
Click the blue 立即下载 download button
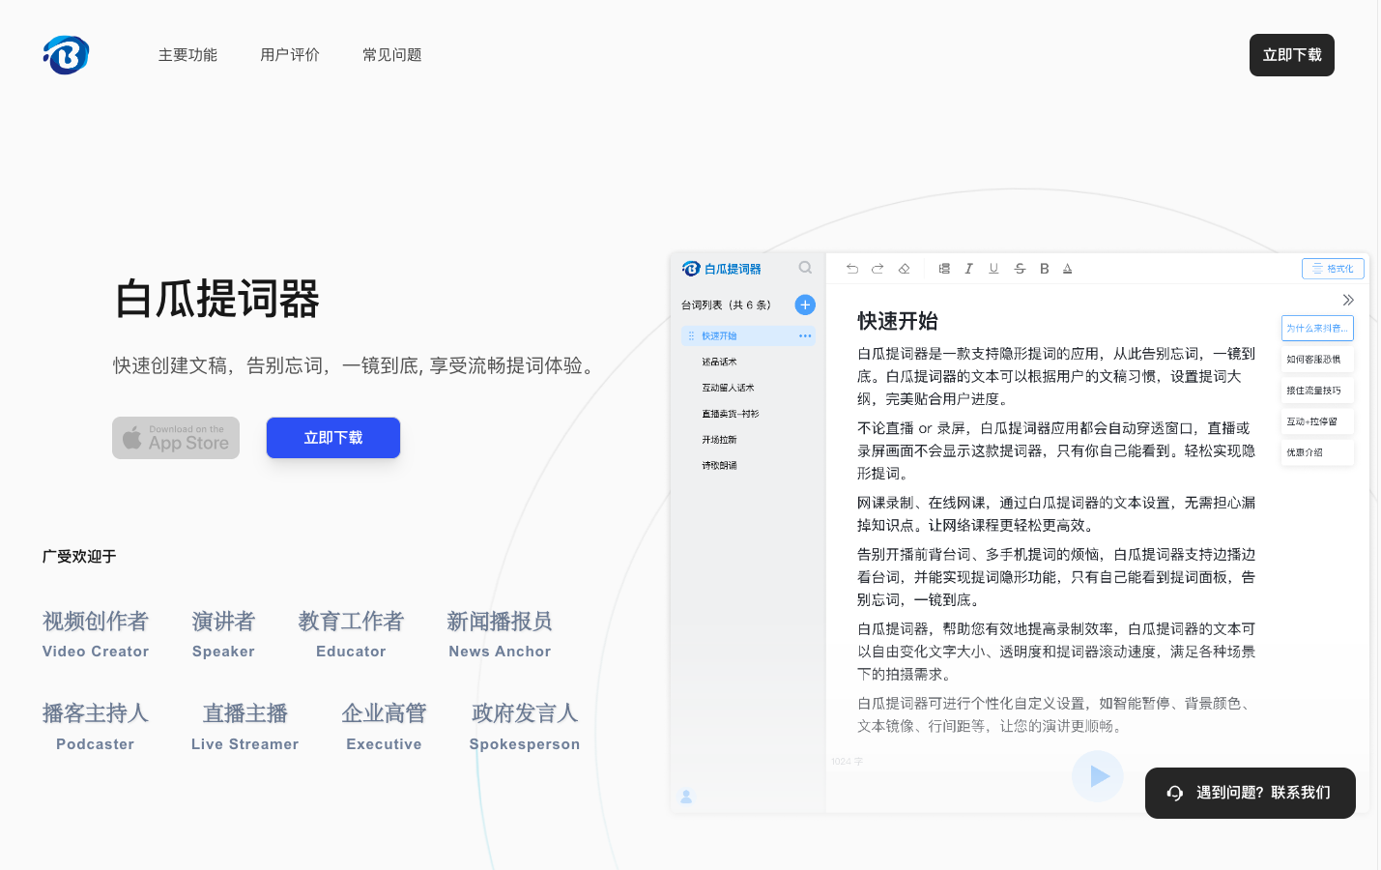pos(332,437)
